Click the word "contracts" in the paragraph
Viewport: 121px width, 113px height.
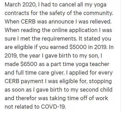17,13
